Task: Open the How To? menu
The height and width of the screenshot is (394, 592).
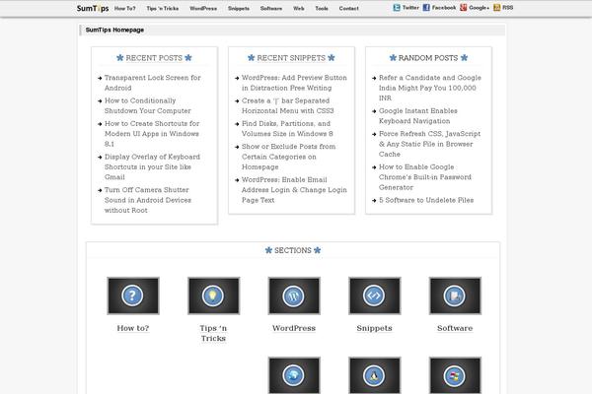Action: (125, 8)
